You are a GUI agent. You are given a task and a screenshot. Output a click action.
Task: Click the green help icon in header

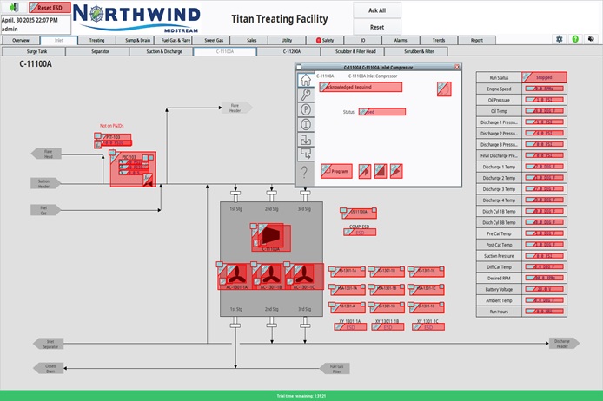[x=575, y=40]
